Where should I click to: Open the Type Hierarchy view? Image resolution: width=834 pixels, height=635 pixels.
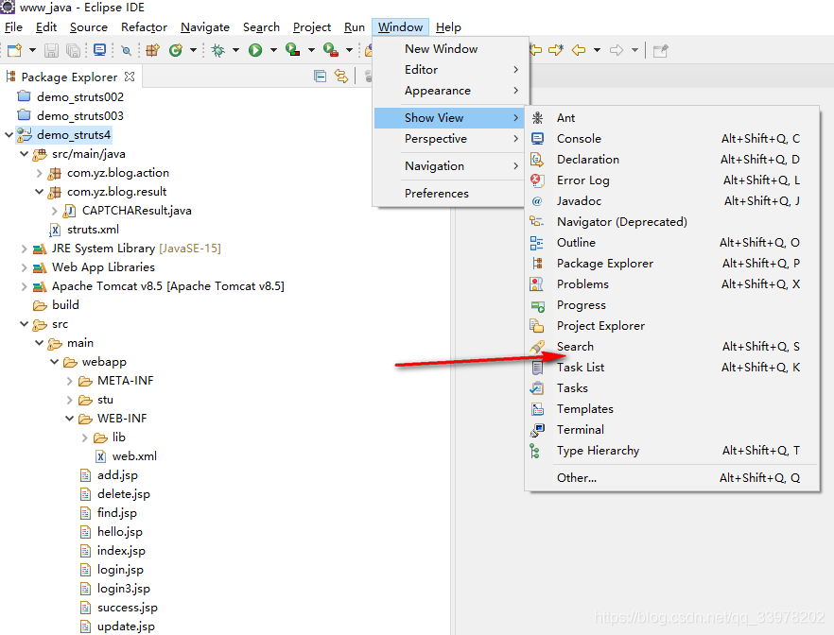(671, 451)
